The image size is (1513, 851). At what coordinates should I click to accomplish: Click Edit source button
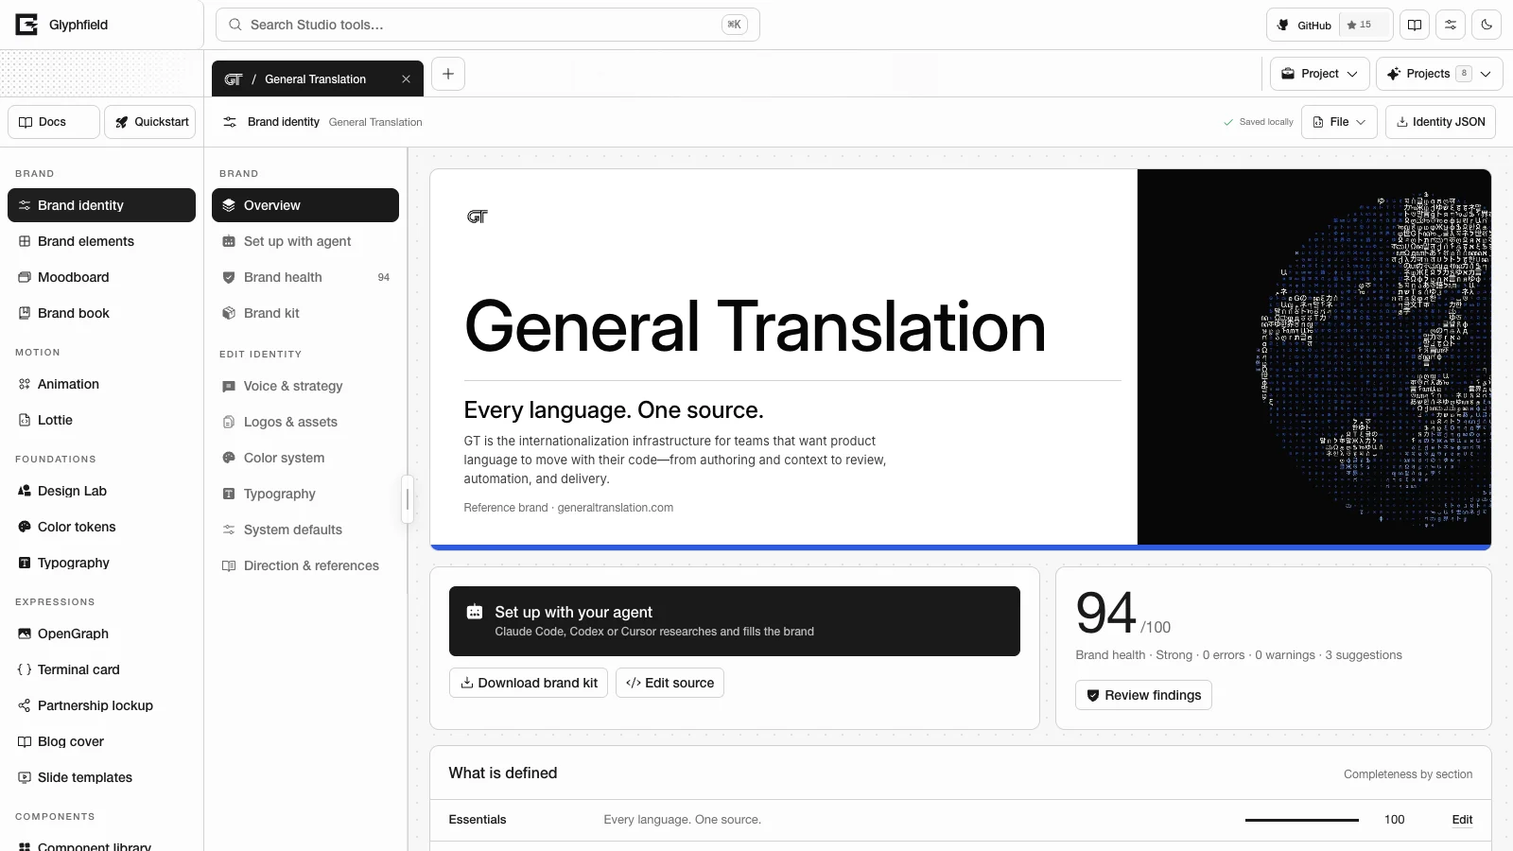pos(670,683)
